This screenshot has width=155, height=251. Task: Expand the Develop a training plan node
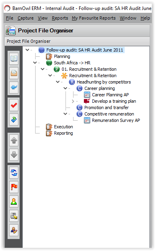(73, 101)
